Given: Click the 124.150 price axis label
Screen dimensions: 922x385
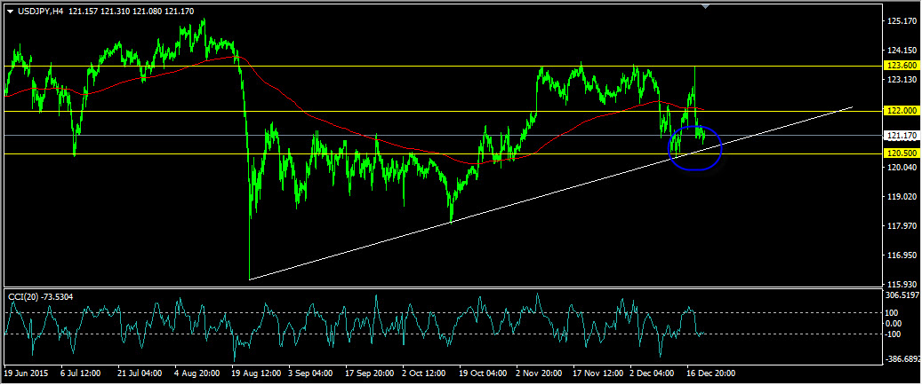Looking at the screenshot, I should (904, 50).
